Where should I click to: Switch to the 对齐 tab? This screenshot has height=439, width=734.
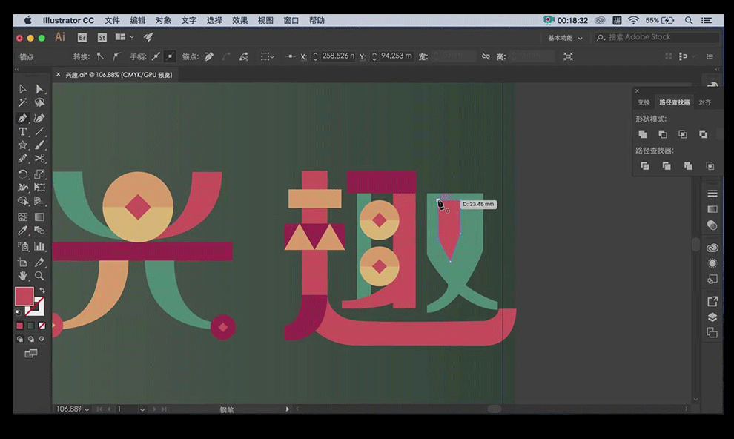(704, 102)
